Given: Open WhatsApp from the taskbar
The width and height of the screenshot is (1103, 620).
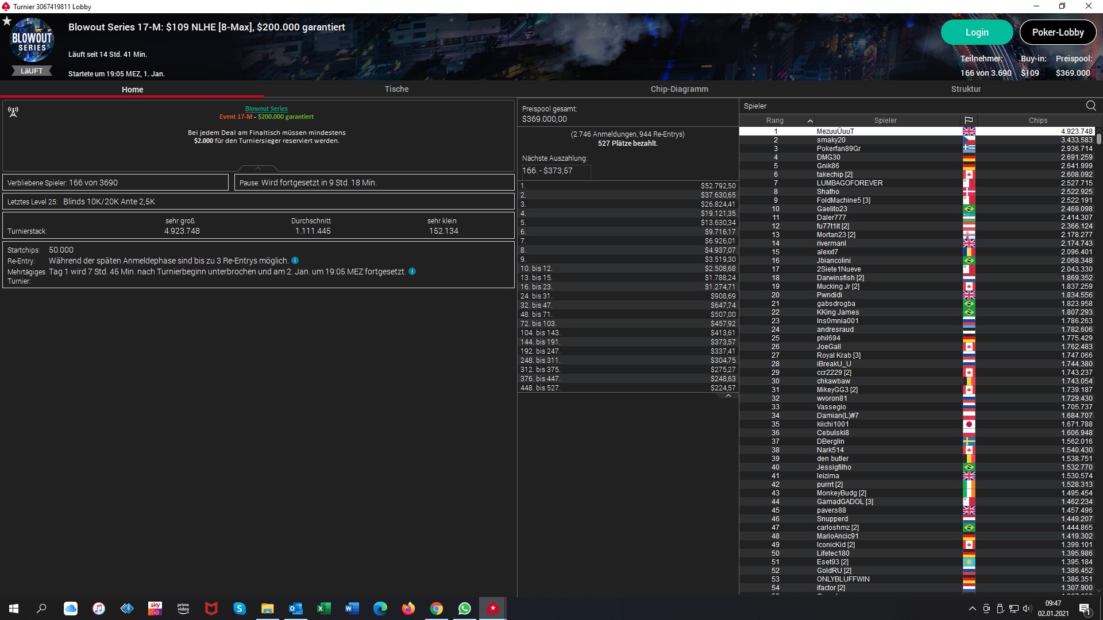Looking at the screenshot, I should (x=464, y=609).
